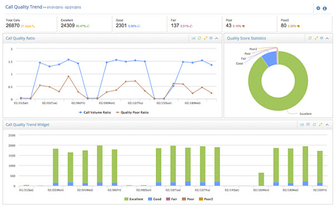Click thumbs-up icon in Good card
The width and height of the screenshot is (334, 205).
pyautogui.click(x=139, y=26)
